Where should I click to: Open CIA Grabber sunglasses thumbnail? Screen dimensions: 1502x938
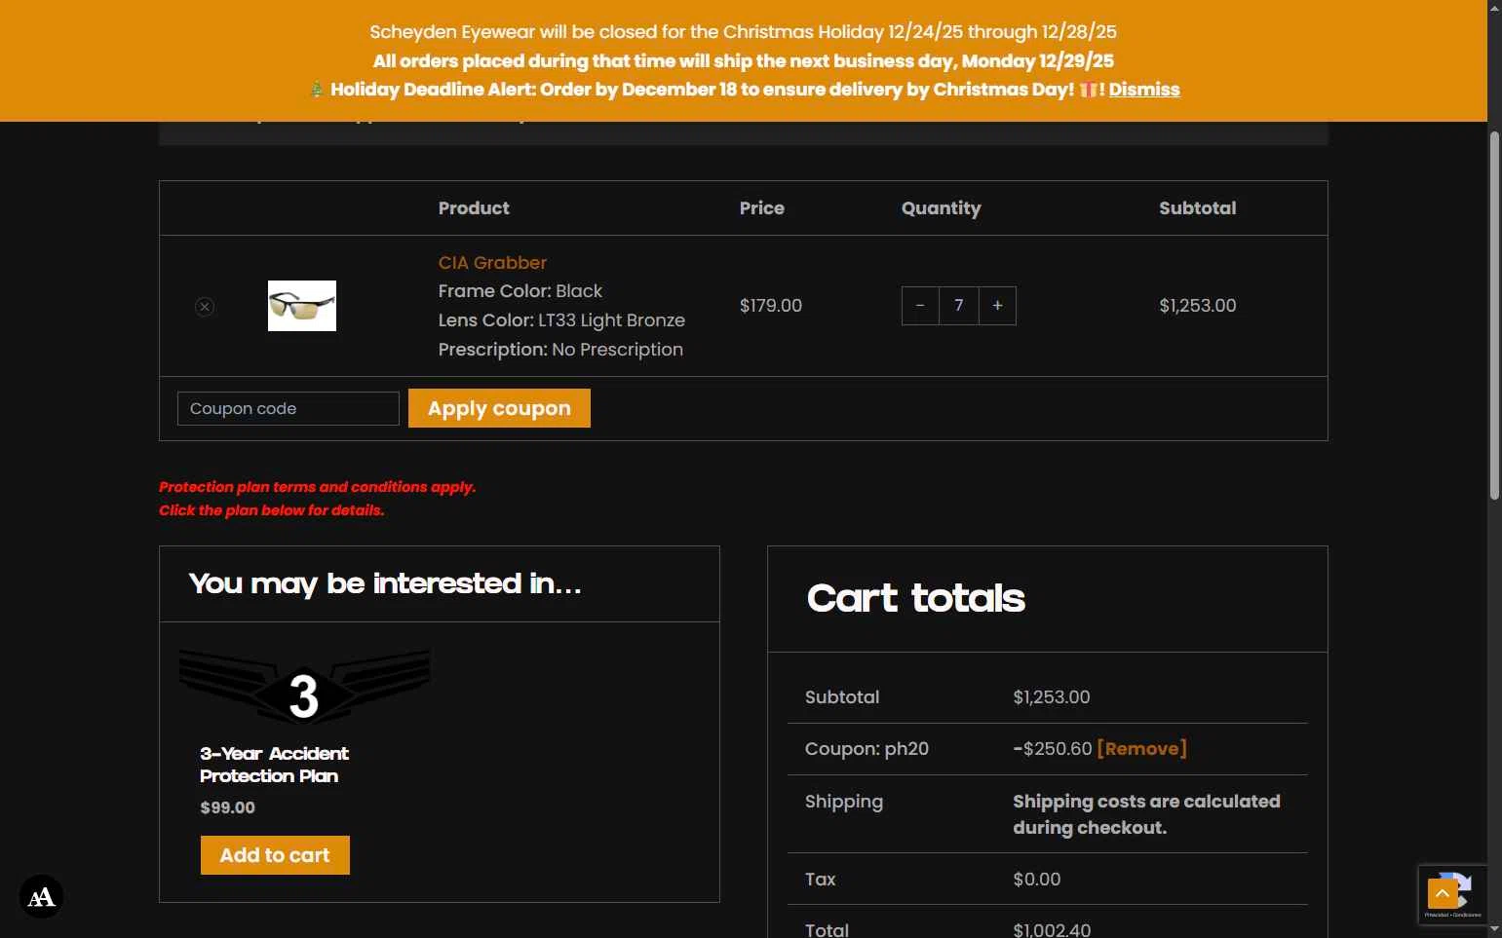(x=302, y=306)
